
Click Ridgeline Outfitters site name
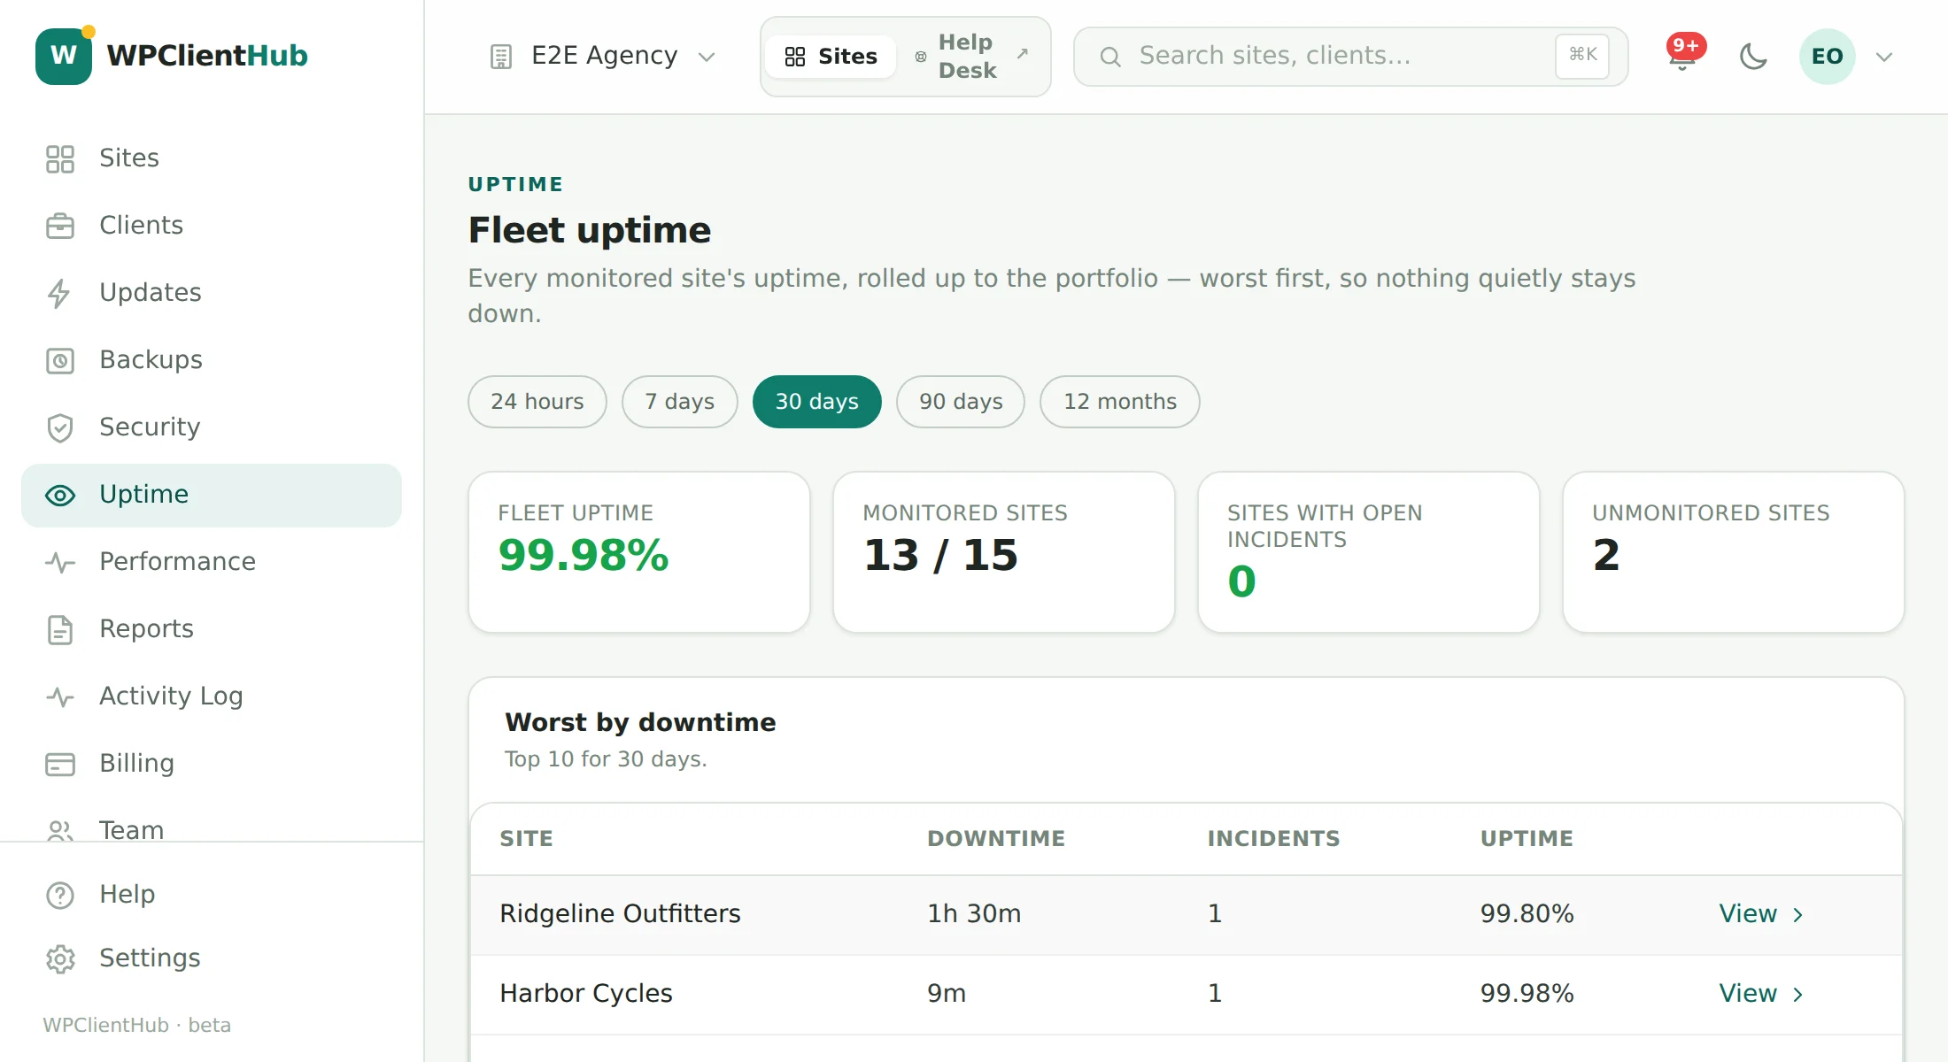620,914
